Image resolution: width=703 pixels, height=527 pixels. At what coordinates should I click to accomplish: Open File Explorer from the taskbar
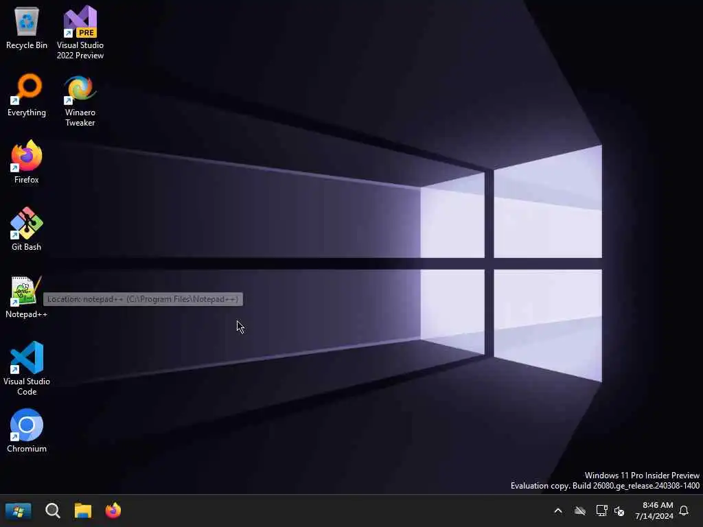click(x=83, y=511)
